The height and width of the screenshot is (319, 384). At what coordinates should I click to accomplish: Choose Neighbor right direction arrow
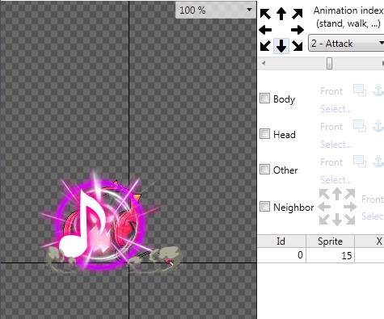click(x=350, y=207)
